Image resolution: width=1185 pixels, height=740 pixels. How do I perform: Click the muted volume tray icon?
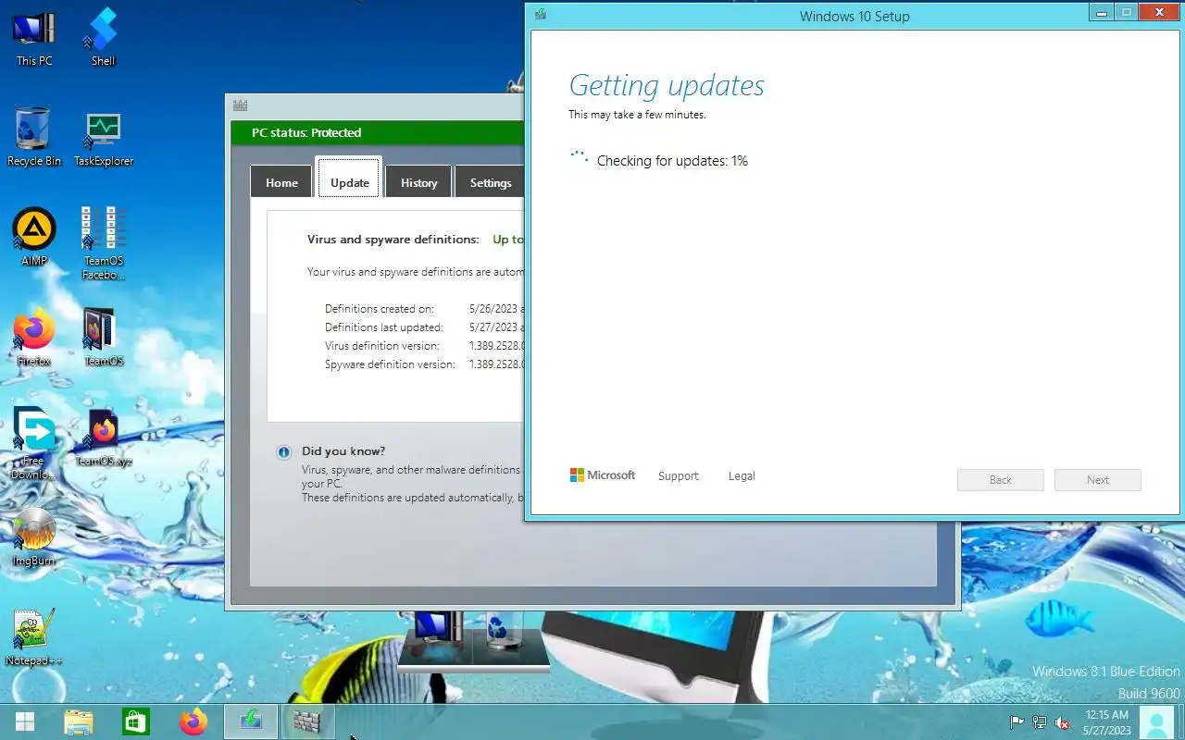pos(1063,722)
